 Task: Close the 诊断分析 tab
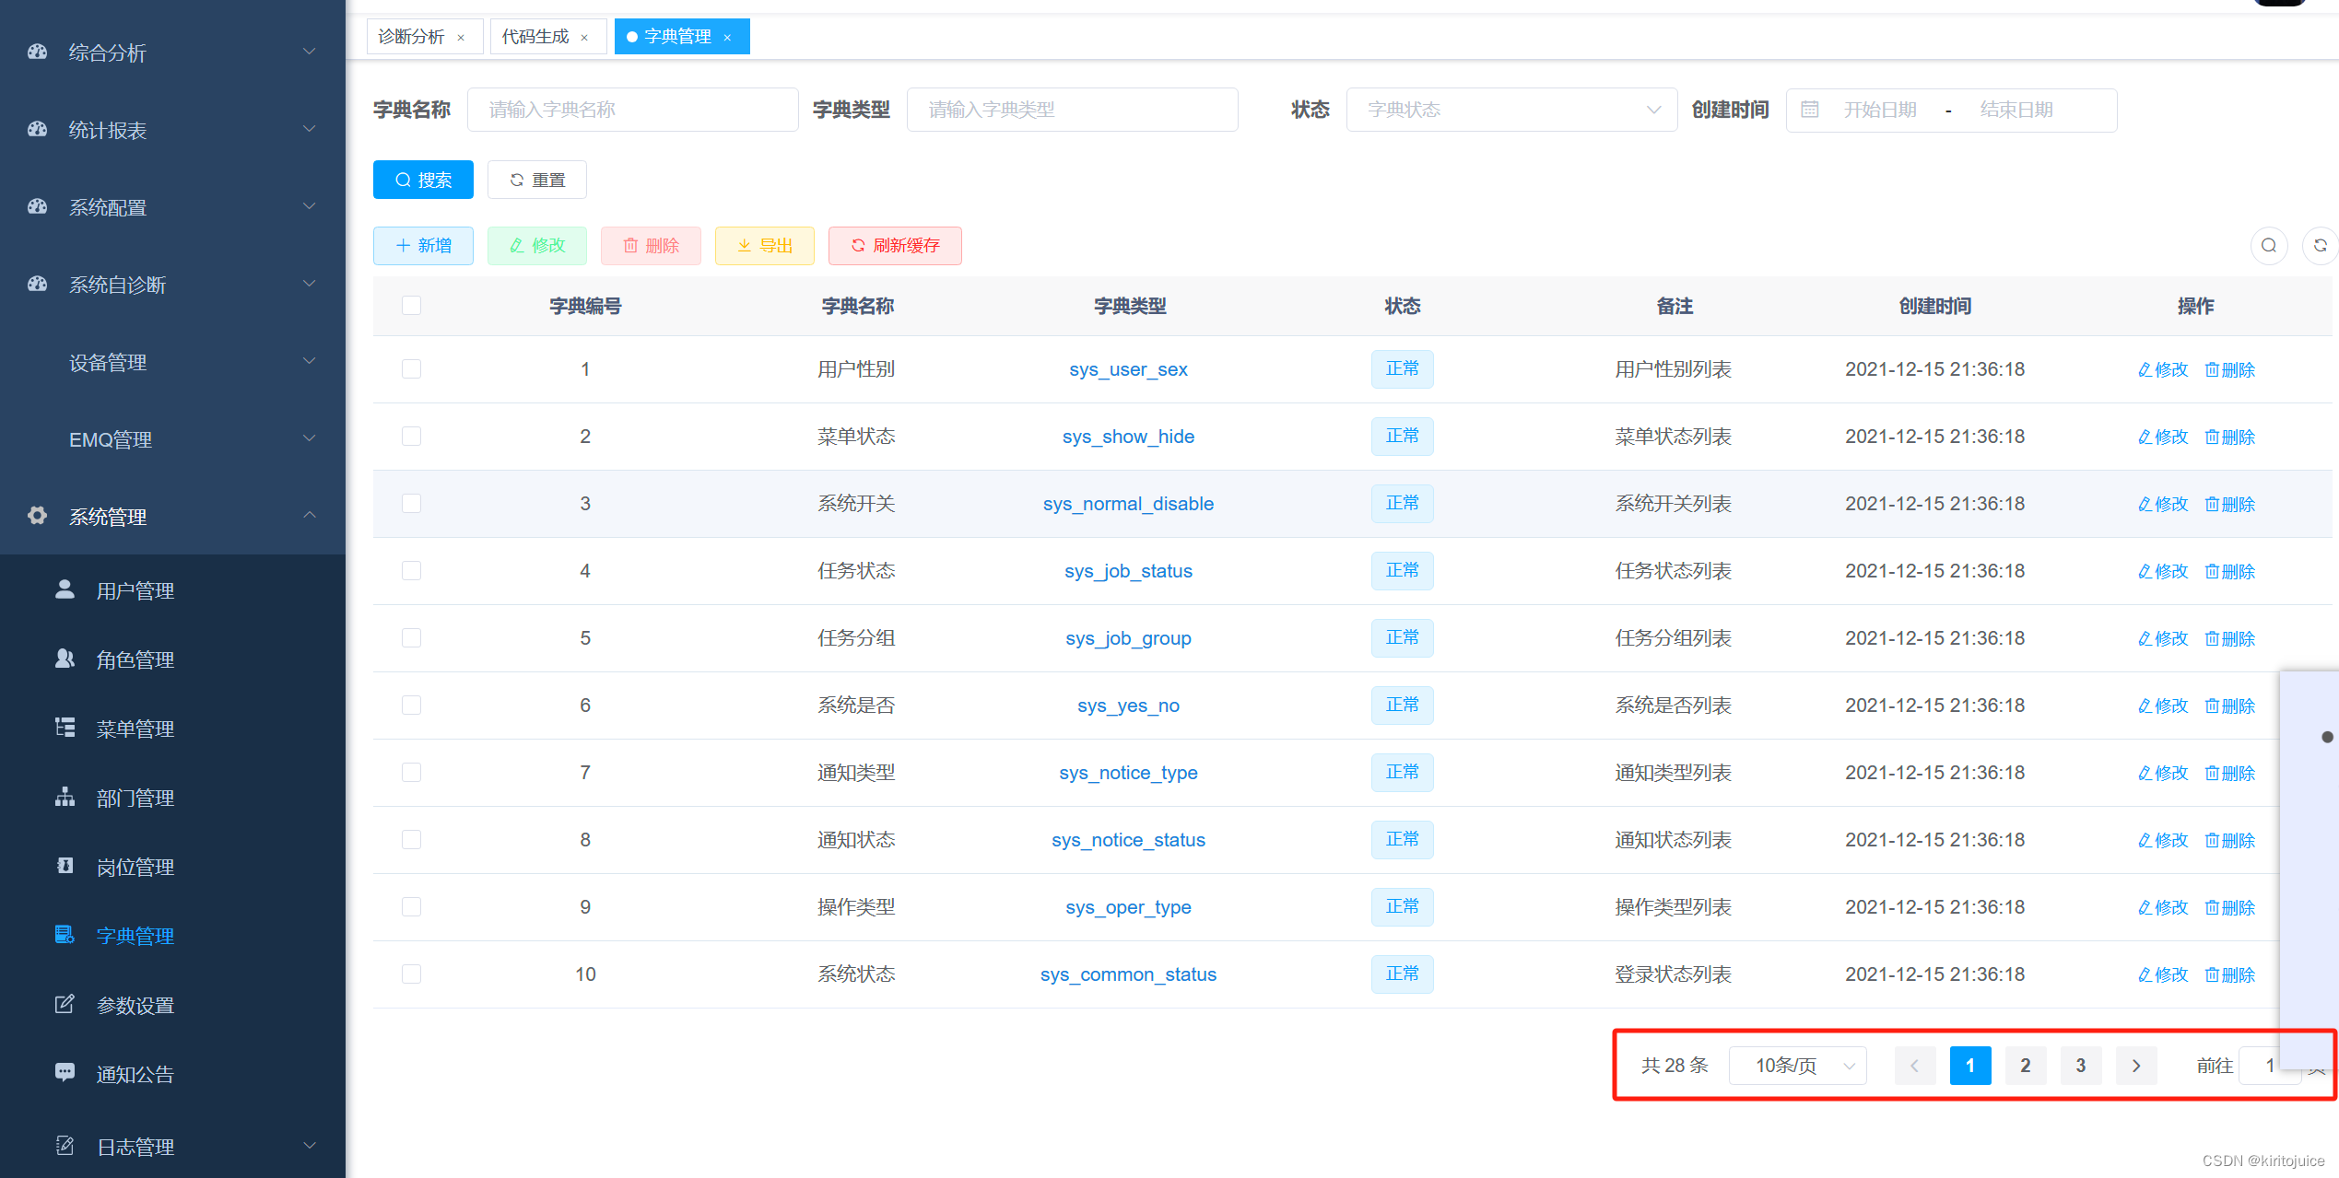tap(461, 38)
